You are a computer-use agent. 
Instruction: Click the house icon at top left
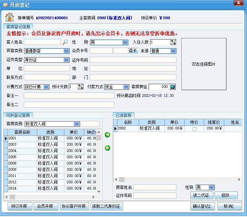click(10, 17)
